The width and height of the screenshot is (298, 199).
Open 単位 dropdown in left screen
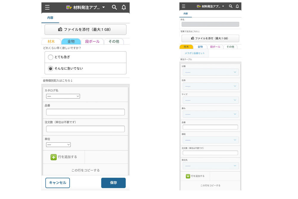(58, 145)
